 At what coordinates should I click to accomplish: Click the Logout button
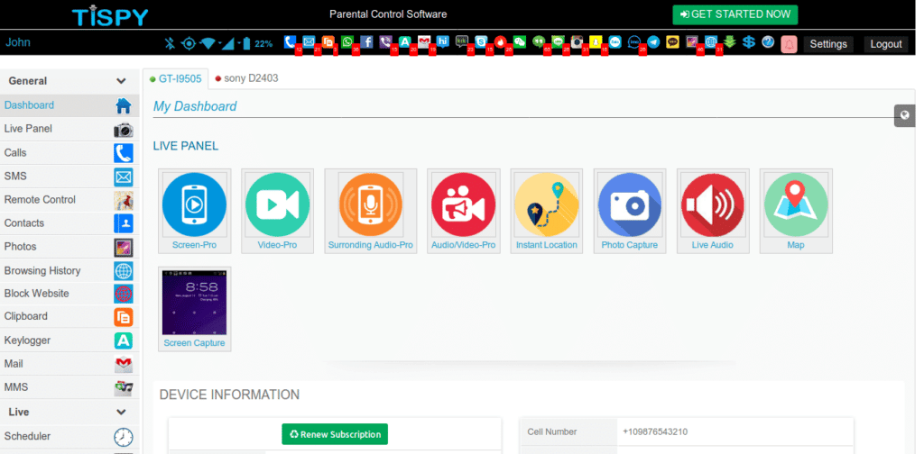[x=886, y=44]
